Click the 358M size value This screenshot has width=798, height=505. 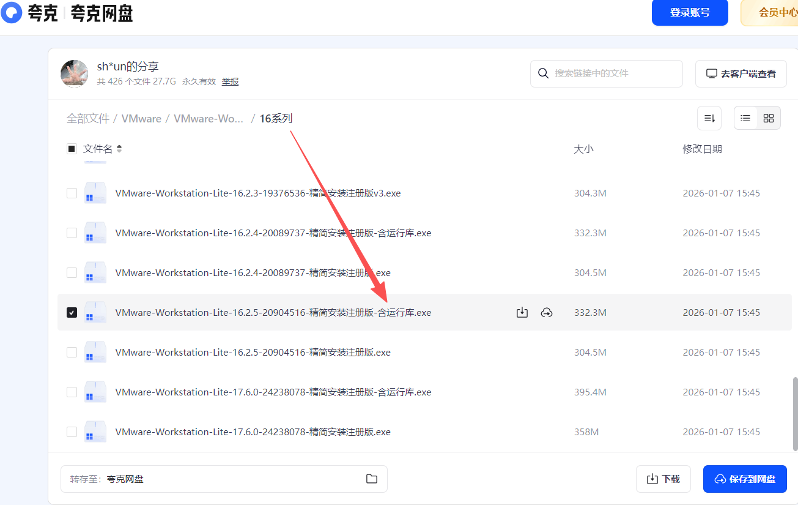(x=586, y=432)
